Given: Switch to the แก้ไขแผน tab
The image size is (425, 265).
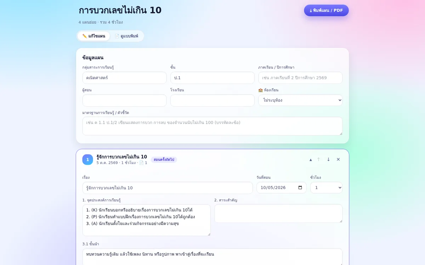Looking at the screenshot, I should (94, 36).
